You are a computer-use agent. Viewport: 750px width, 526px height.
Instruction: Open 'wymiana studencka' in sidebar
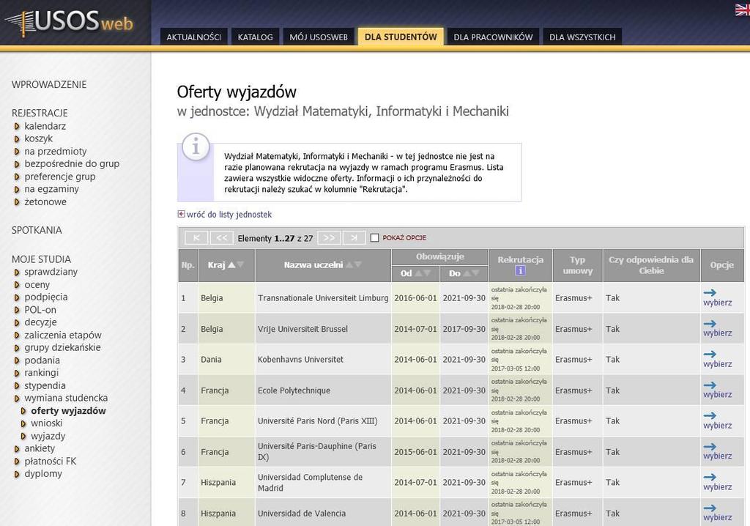[x=66, y=398]
